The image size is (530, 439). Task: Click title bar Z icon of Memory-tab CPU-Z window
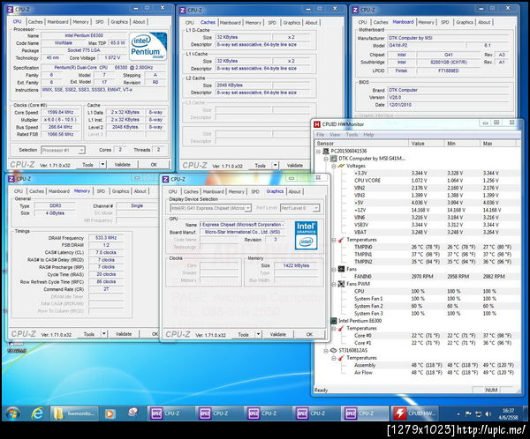pos(11,178)
